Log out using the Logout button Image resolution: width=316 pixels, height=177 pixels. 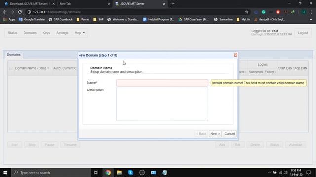(303, 33)
